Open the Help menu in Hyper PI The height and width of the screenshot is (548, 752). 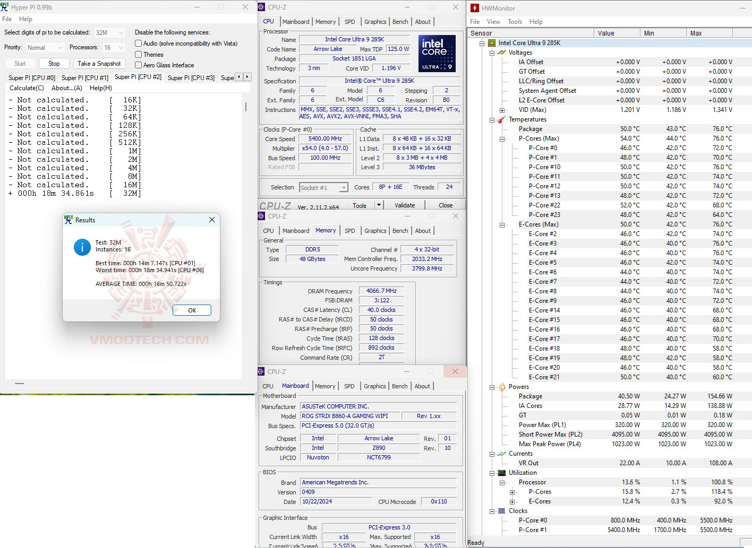tap(25, 19)
